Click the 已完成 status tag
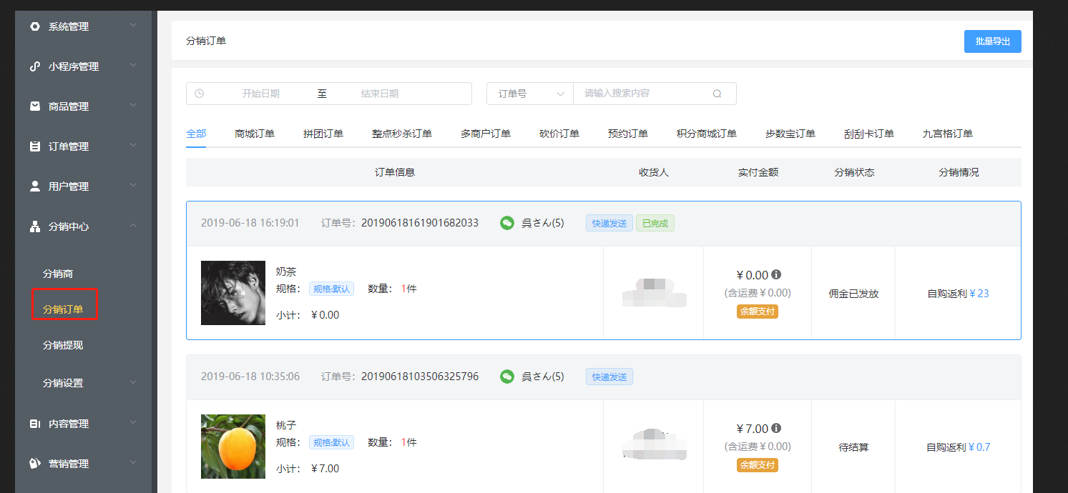 (655, 224)
